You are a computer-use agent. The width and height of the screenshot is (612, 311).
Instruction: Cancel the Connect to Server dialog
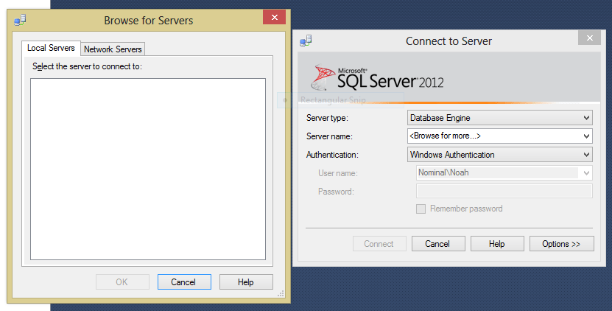[438, 244]
